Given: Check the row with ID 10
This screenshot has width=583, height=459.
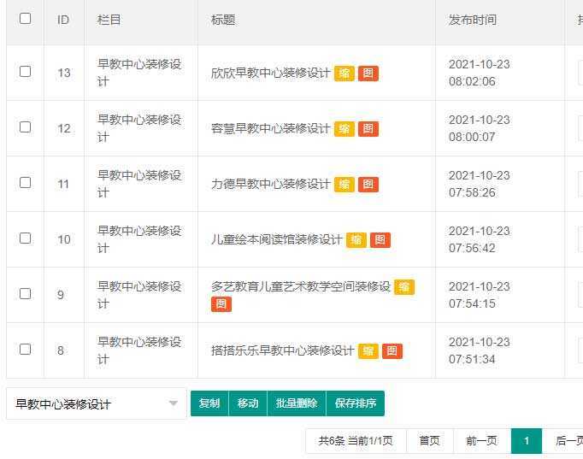Looking at the screenshot, I should tap(25, 238).
